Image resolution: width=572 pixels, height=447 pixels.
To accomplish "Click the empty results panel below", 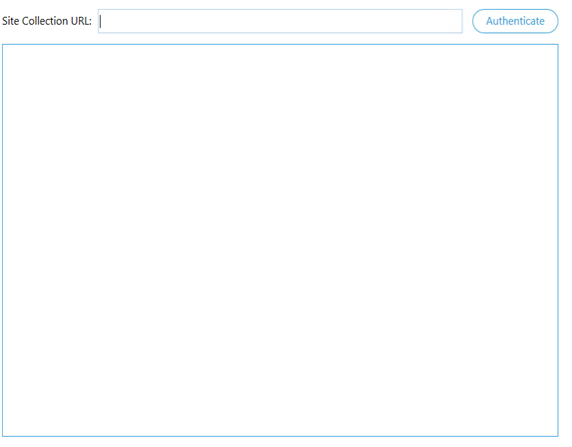I will click(281, 240).
